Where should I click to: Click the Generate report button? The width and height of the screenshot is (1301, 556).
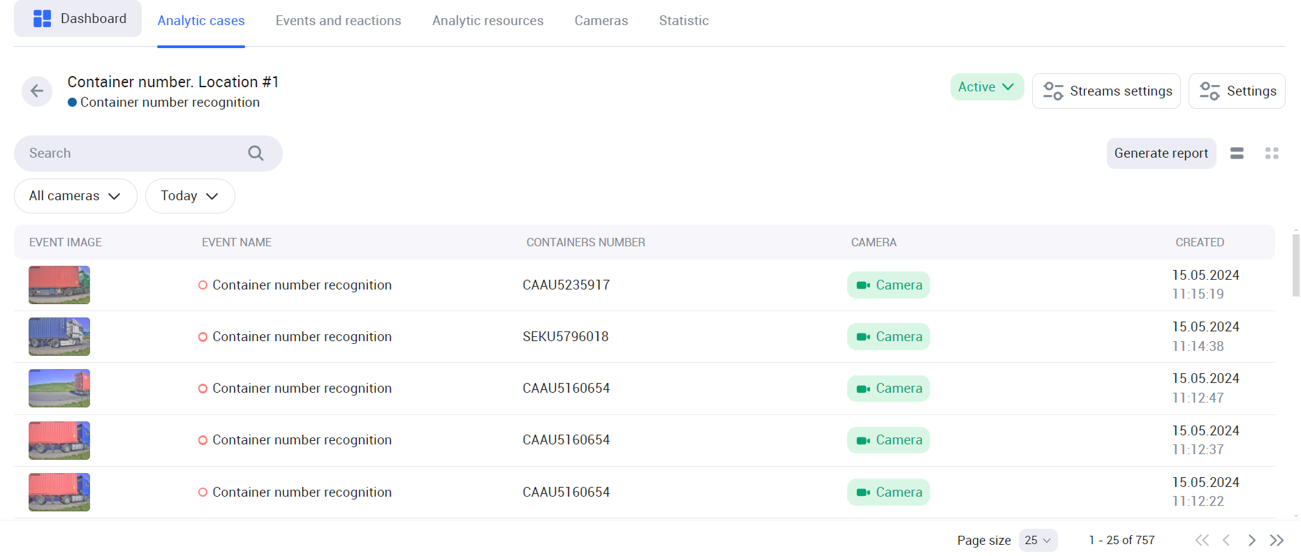coord(1161,153)
